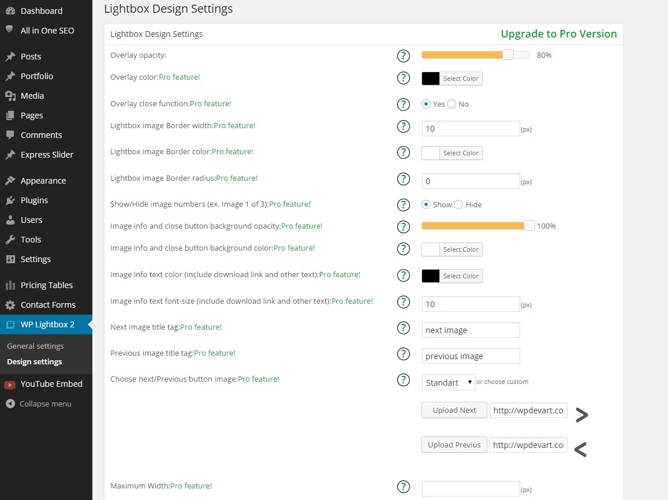
Task: Click Upgrade to Pro Version link
Action: 558,33
